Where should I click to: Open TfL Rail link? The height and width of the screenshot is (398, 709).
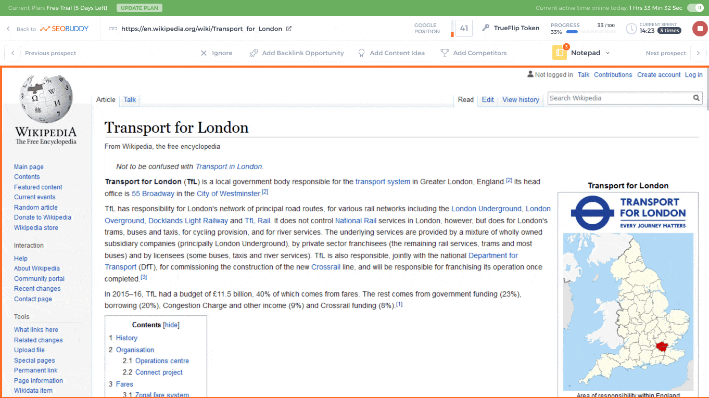coord(258,221)
